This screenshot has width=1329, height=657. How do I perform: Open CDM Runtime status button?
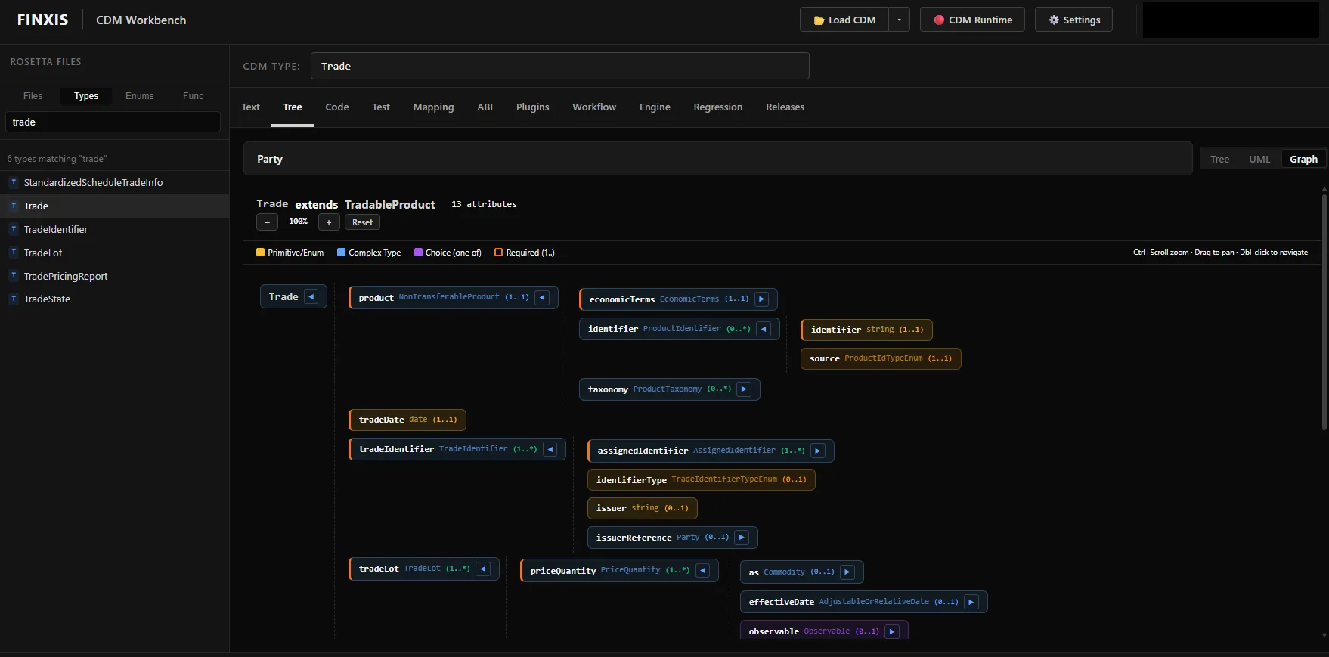pyautogui.click(x=972, y=20)
